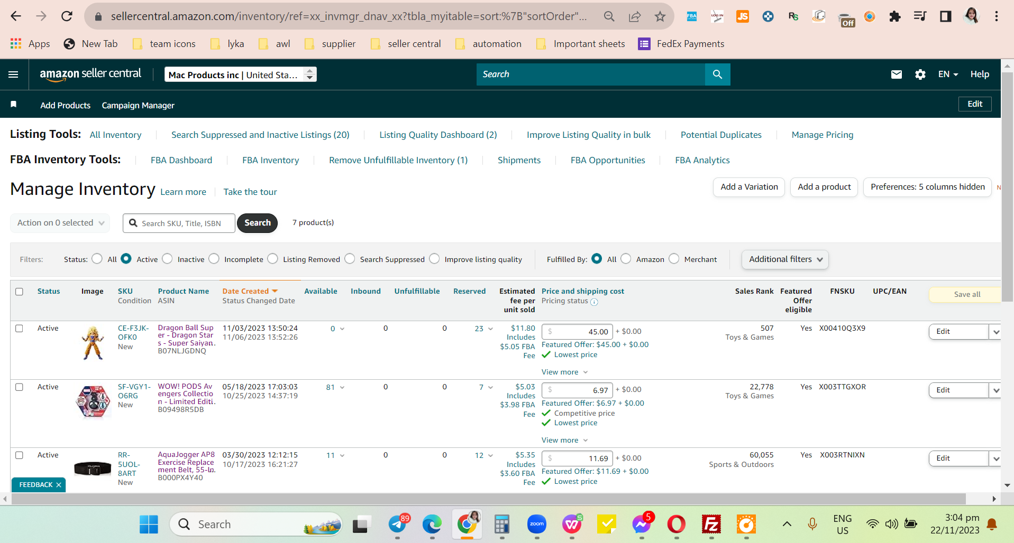1014x543 pixels.
Task: Open the WOW! PODS Avengers product thumbnail
Action: (x=93, y=401)
